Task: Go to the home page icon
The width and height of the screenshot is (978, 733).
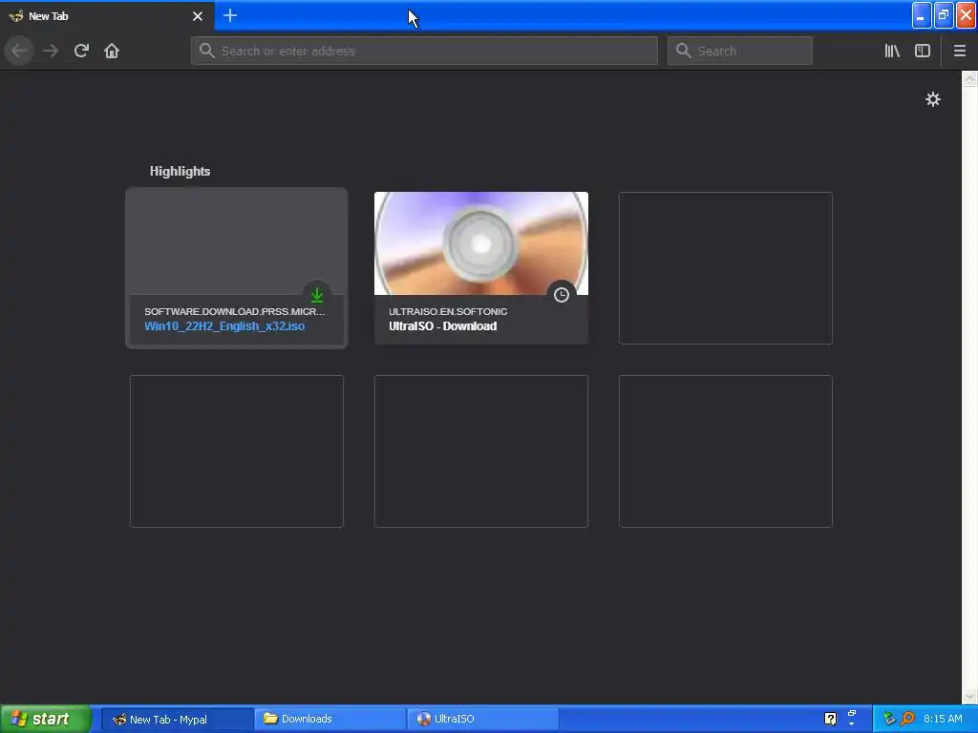Action: coord(112,51)
